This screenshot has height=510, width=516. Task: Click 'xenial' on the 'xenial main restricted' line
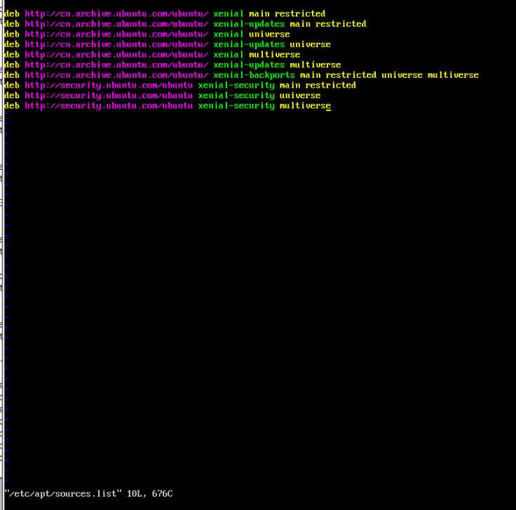(228, 14)
